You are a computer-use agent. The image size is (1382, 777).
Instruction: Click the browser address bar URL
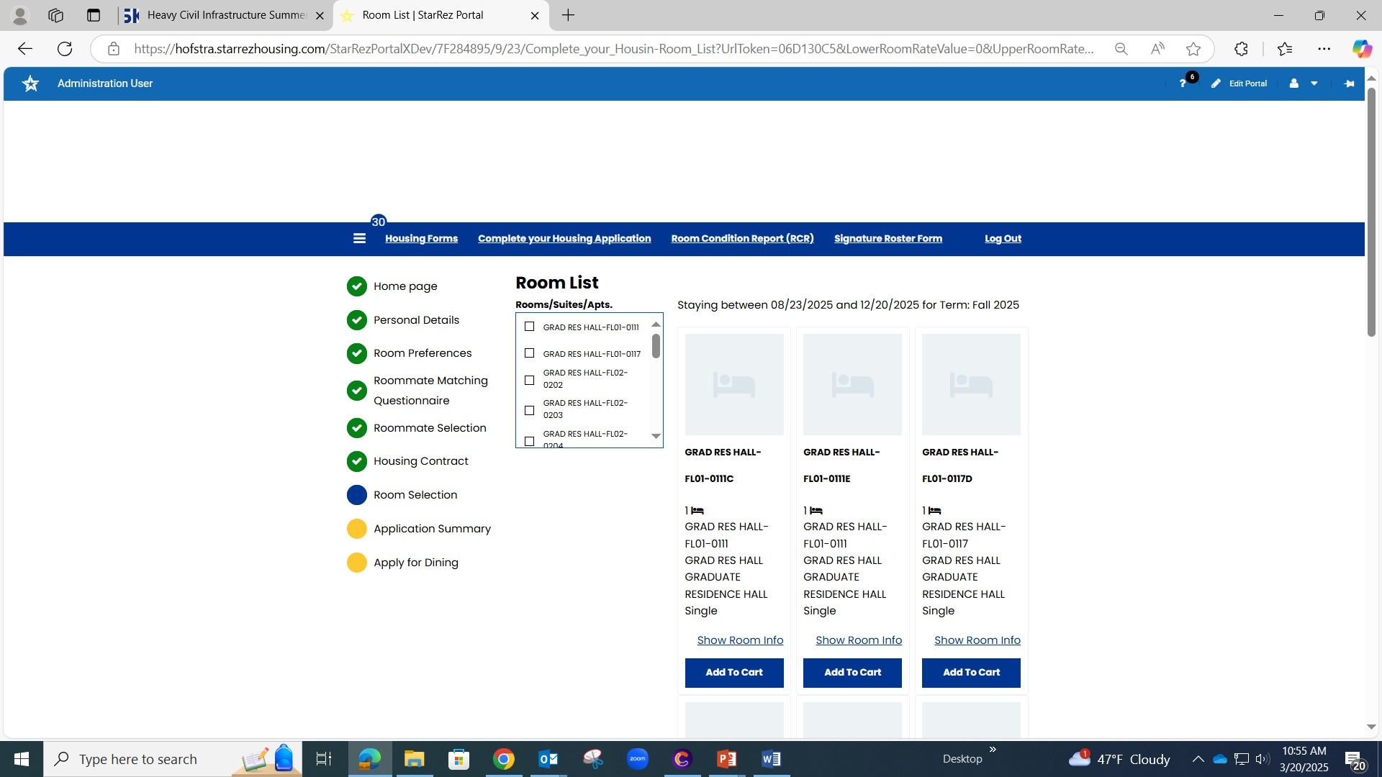[612, 49]
